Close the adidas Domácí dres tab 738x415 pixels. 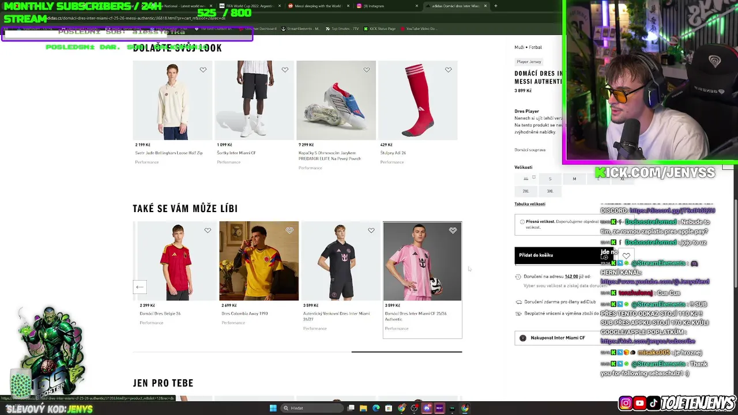pyautogui.click(x=485, y=6)
